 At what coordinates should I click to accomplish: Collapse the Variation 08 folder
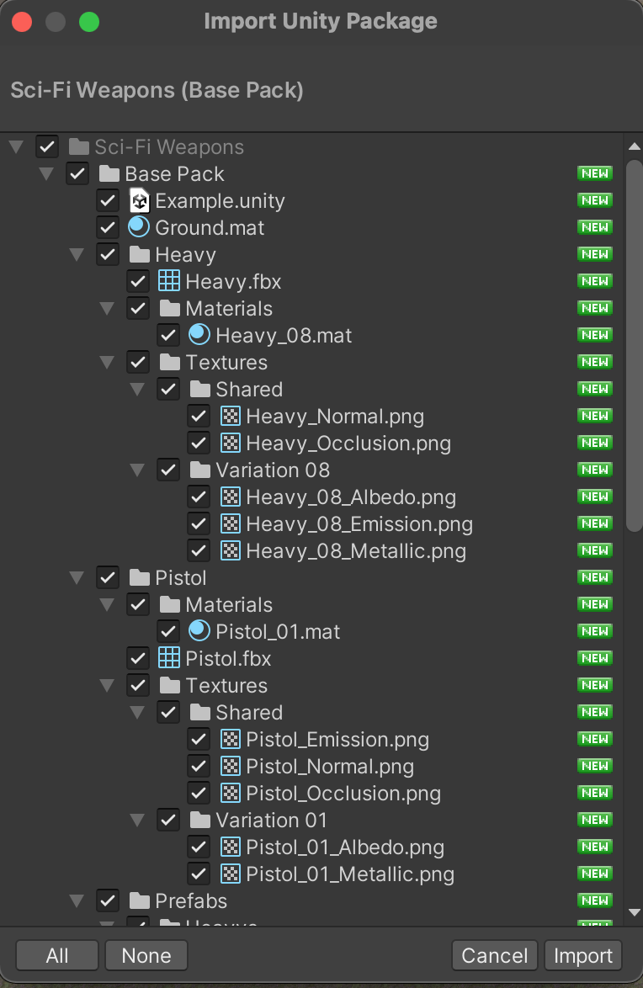137,470
